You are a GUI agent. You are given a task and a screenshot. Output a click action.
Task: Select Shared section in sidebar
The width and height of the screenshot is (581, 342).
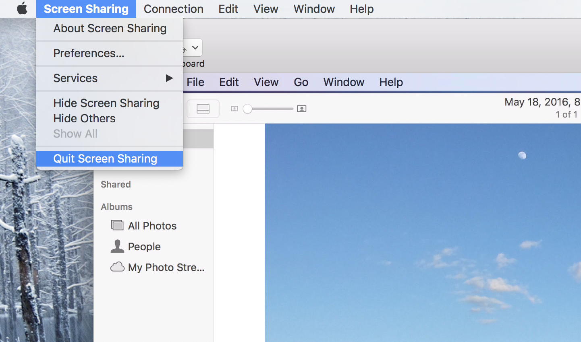click(116, 184)
